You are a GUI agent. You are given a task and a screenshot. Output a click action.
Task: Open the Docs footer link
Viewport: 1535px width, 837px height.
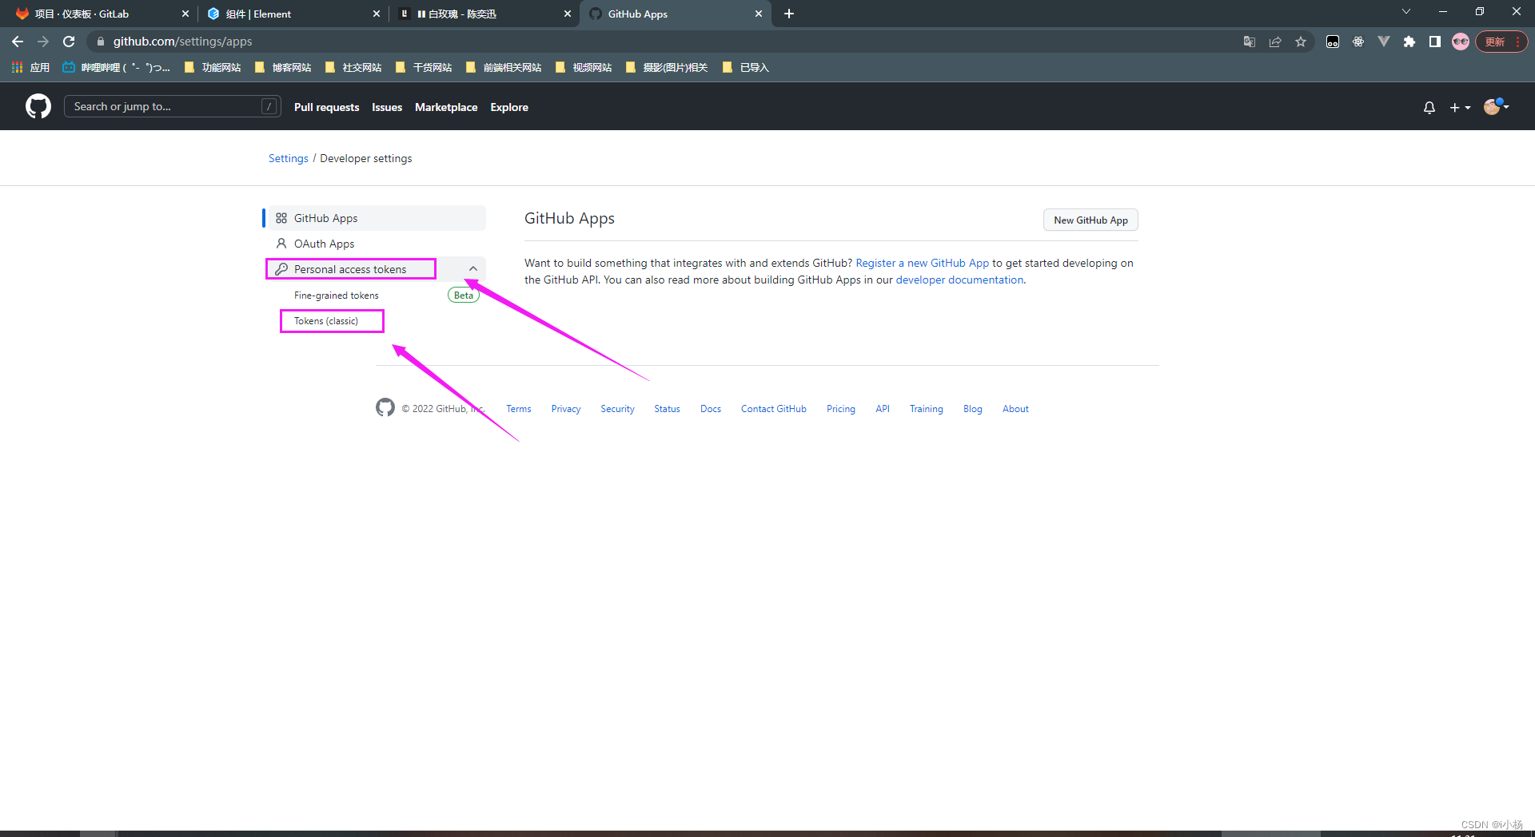click(x=711, y=409)
